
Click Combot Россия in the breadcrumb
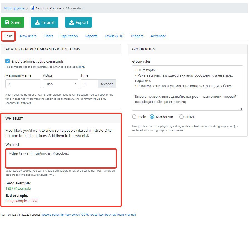tap(48, 8)
